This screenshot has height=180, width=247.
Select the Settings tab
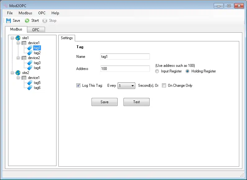[67, 38]
